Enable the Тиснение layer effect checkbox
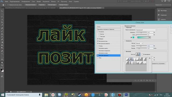The image size is (172, 97). click(x=98, y=32)
